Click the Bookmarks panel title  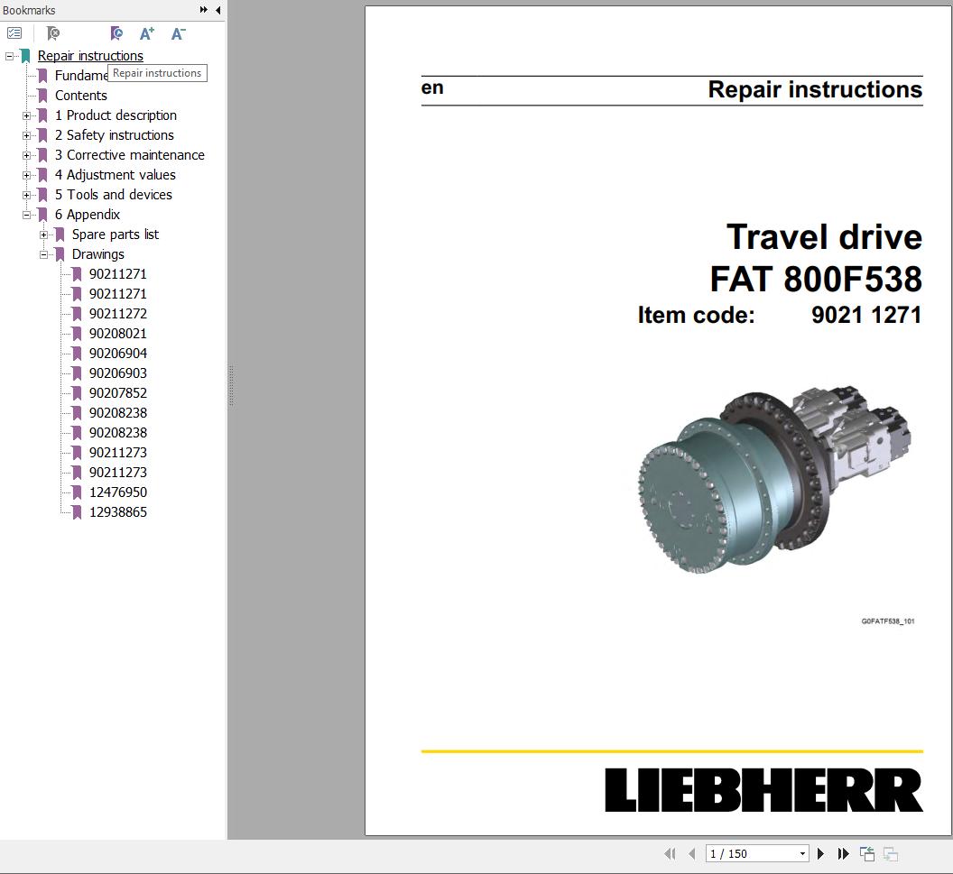click(x=29, y=10)
